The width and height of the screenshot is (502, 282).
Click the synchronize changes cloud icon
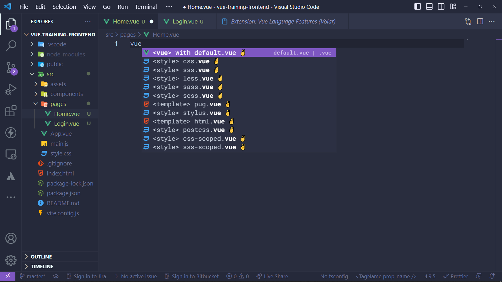(x=56, y=276)
